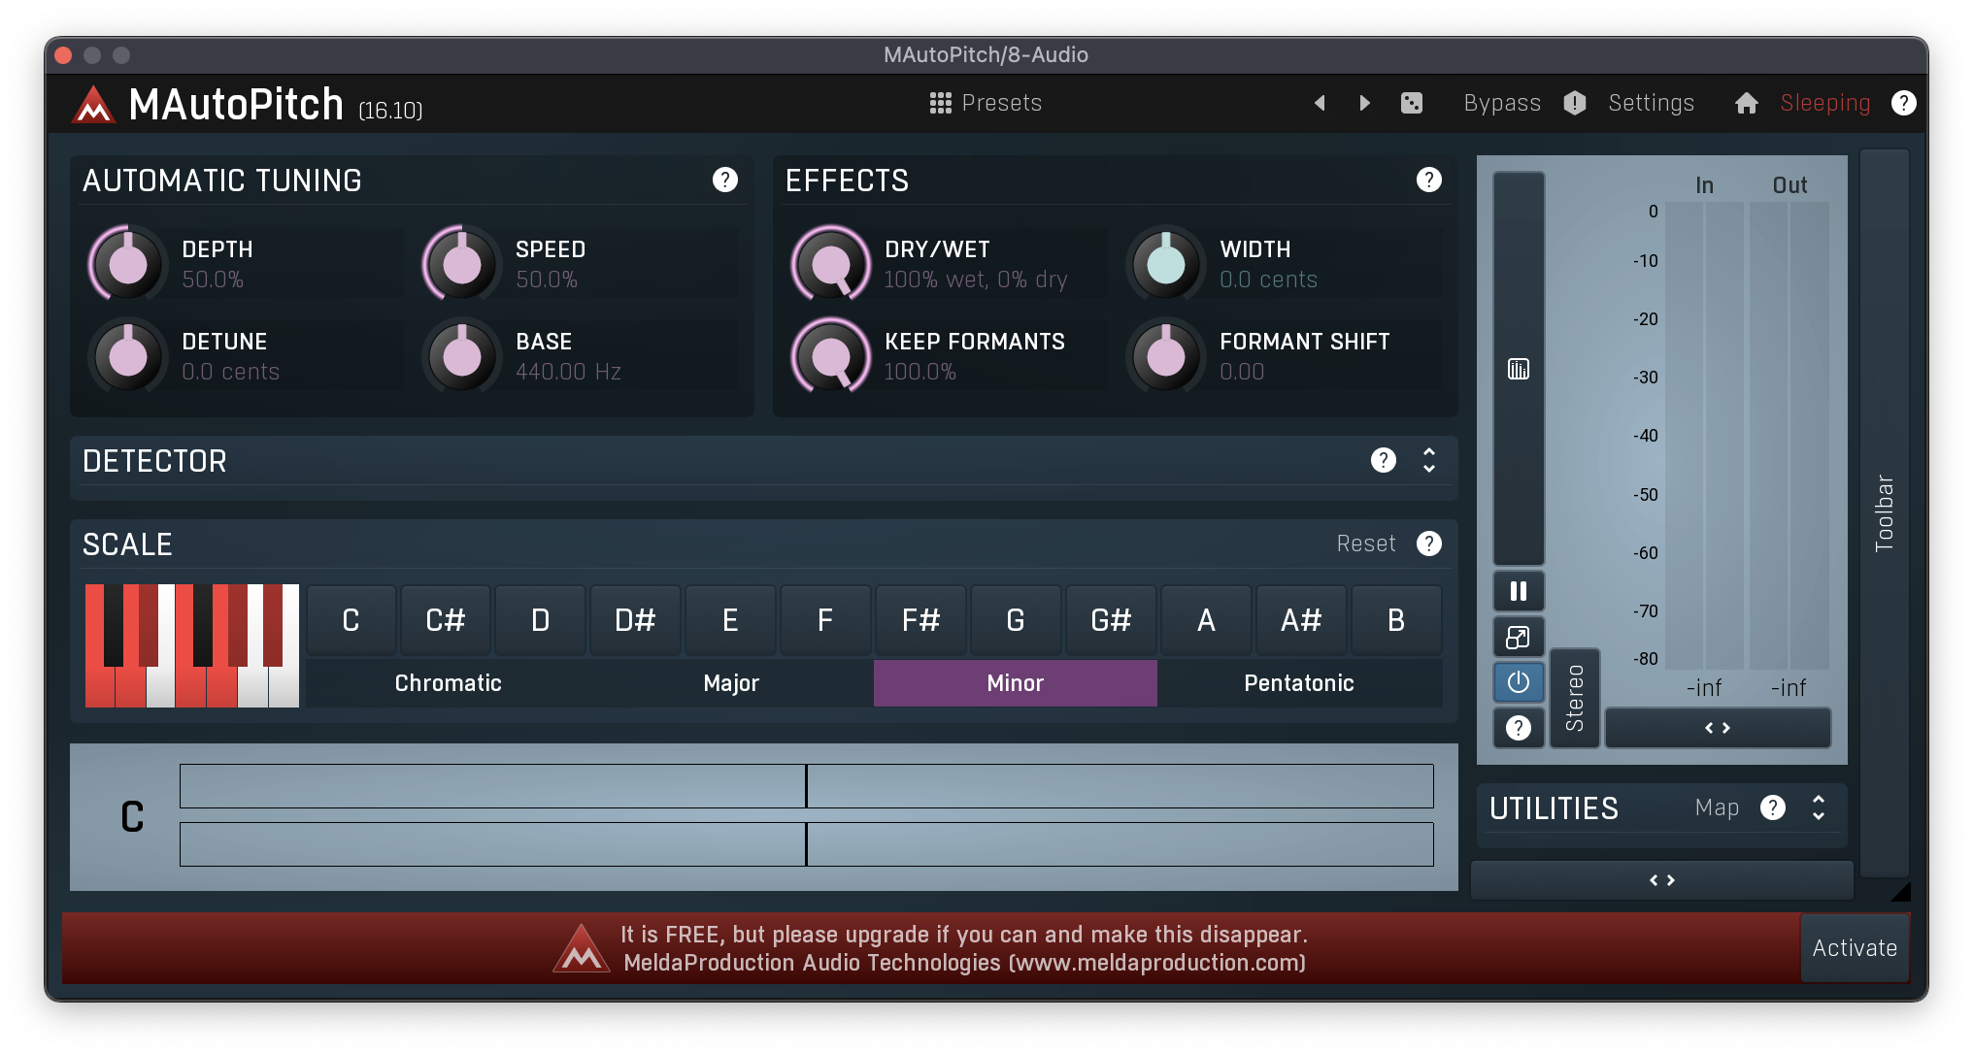
Task: Load the next preset arrow
Action: 1364,103
